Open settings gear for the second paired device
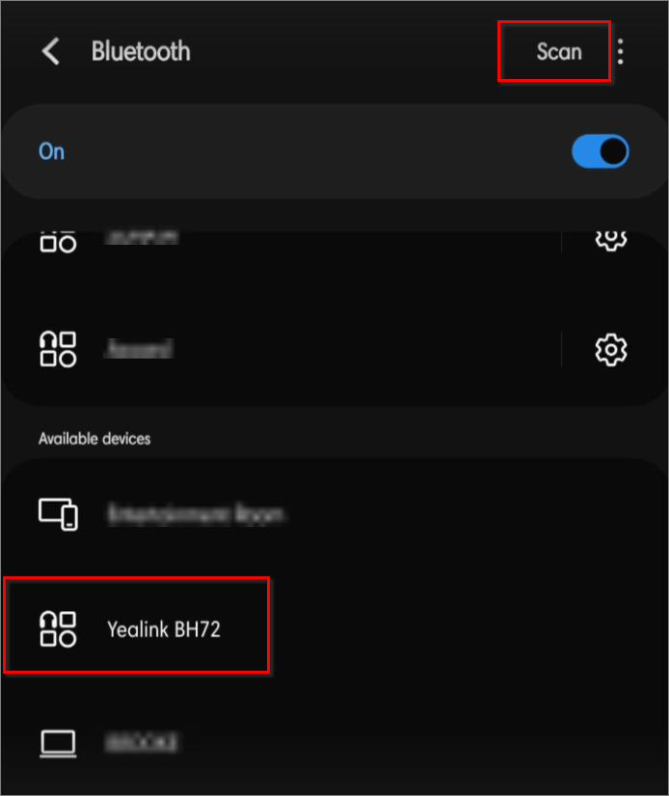The image size is (669, 796). (x=611, y=350)
